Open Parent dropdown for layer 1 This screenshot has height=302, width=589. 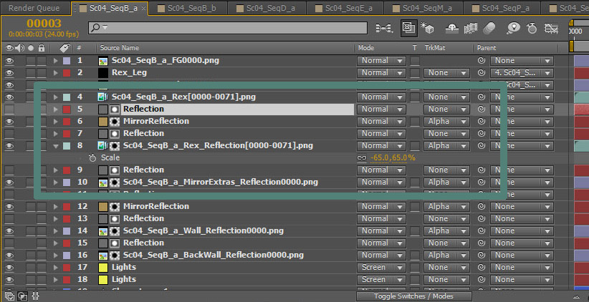point(522,61)
